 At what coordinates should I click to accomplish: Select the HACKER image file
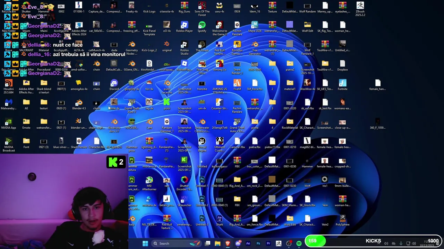click(131, 124)
